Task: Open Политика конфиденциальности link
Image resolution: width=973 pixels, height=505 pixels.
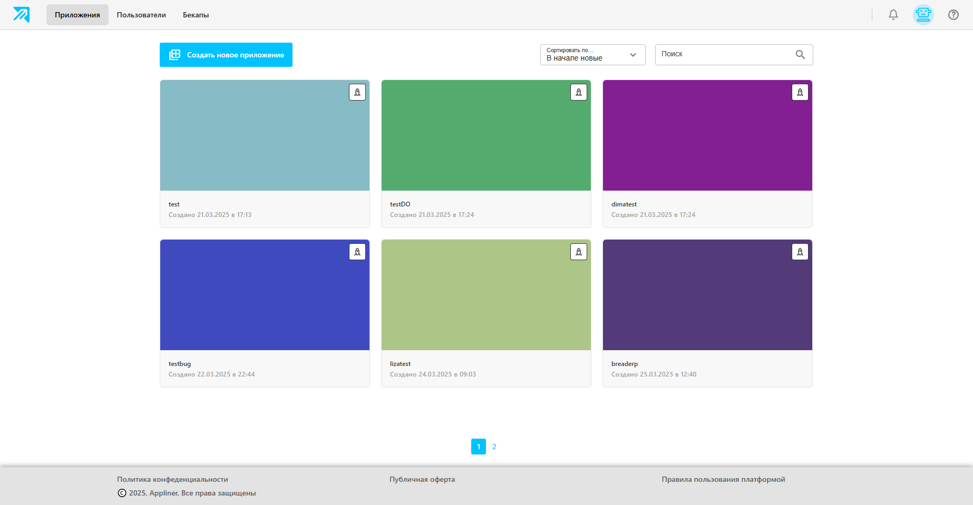Action: point(172,479)
